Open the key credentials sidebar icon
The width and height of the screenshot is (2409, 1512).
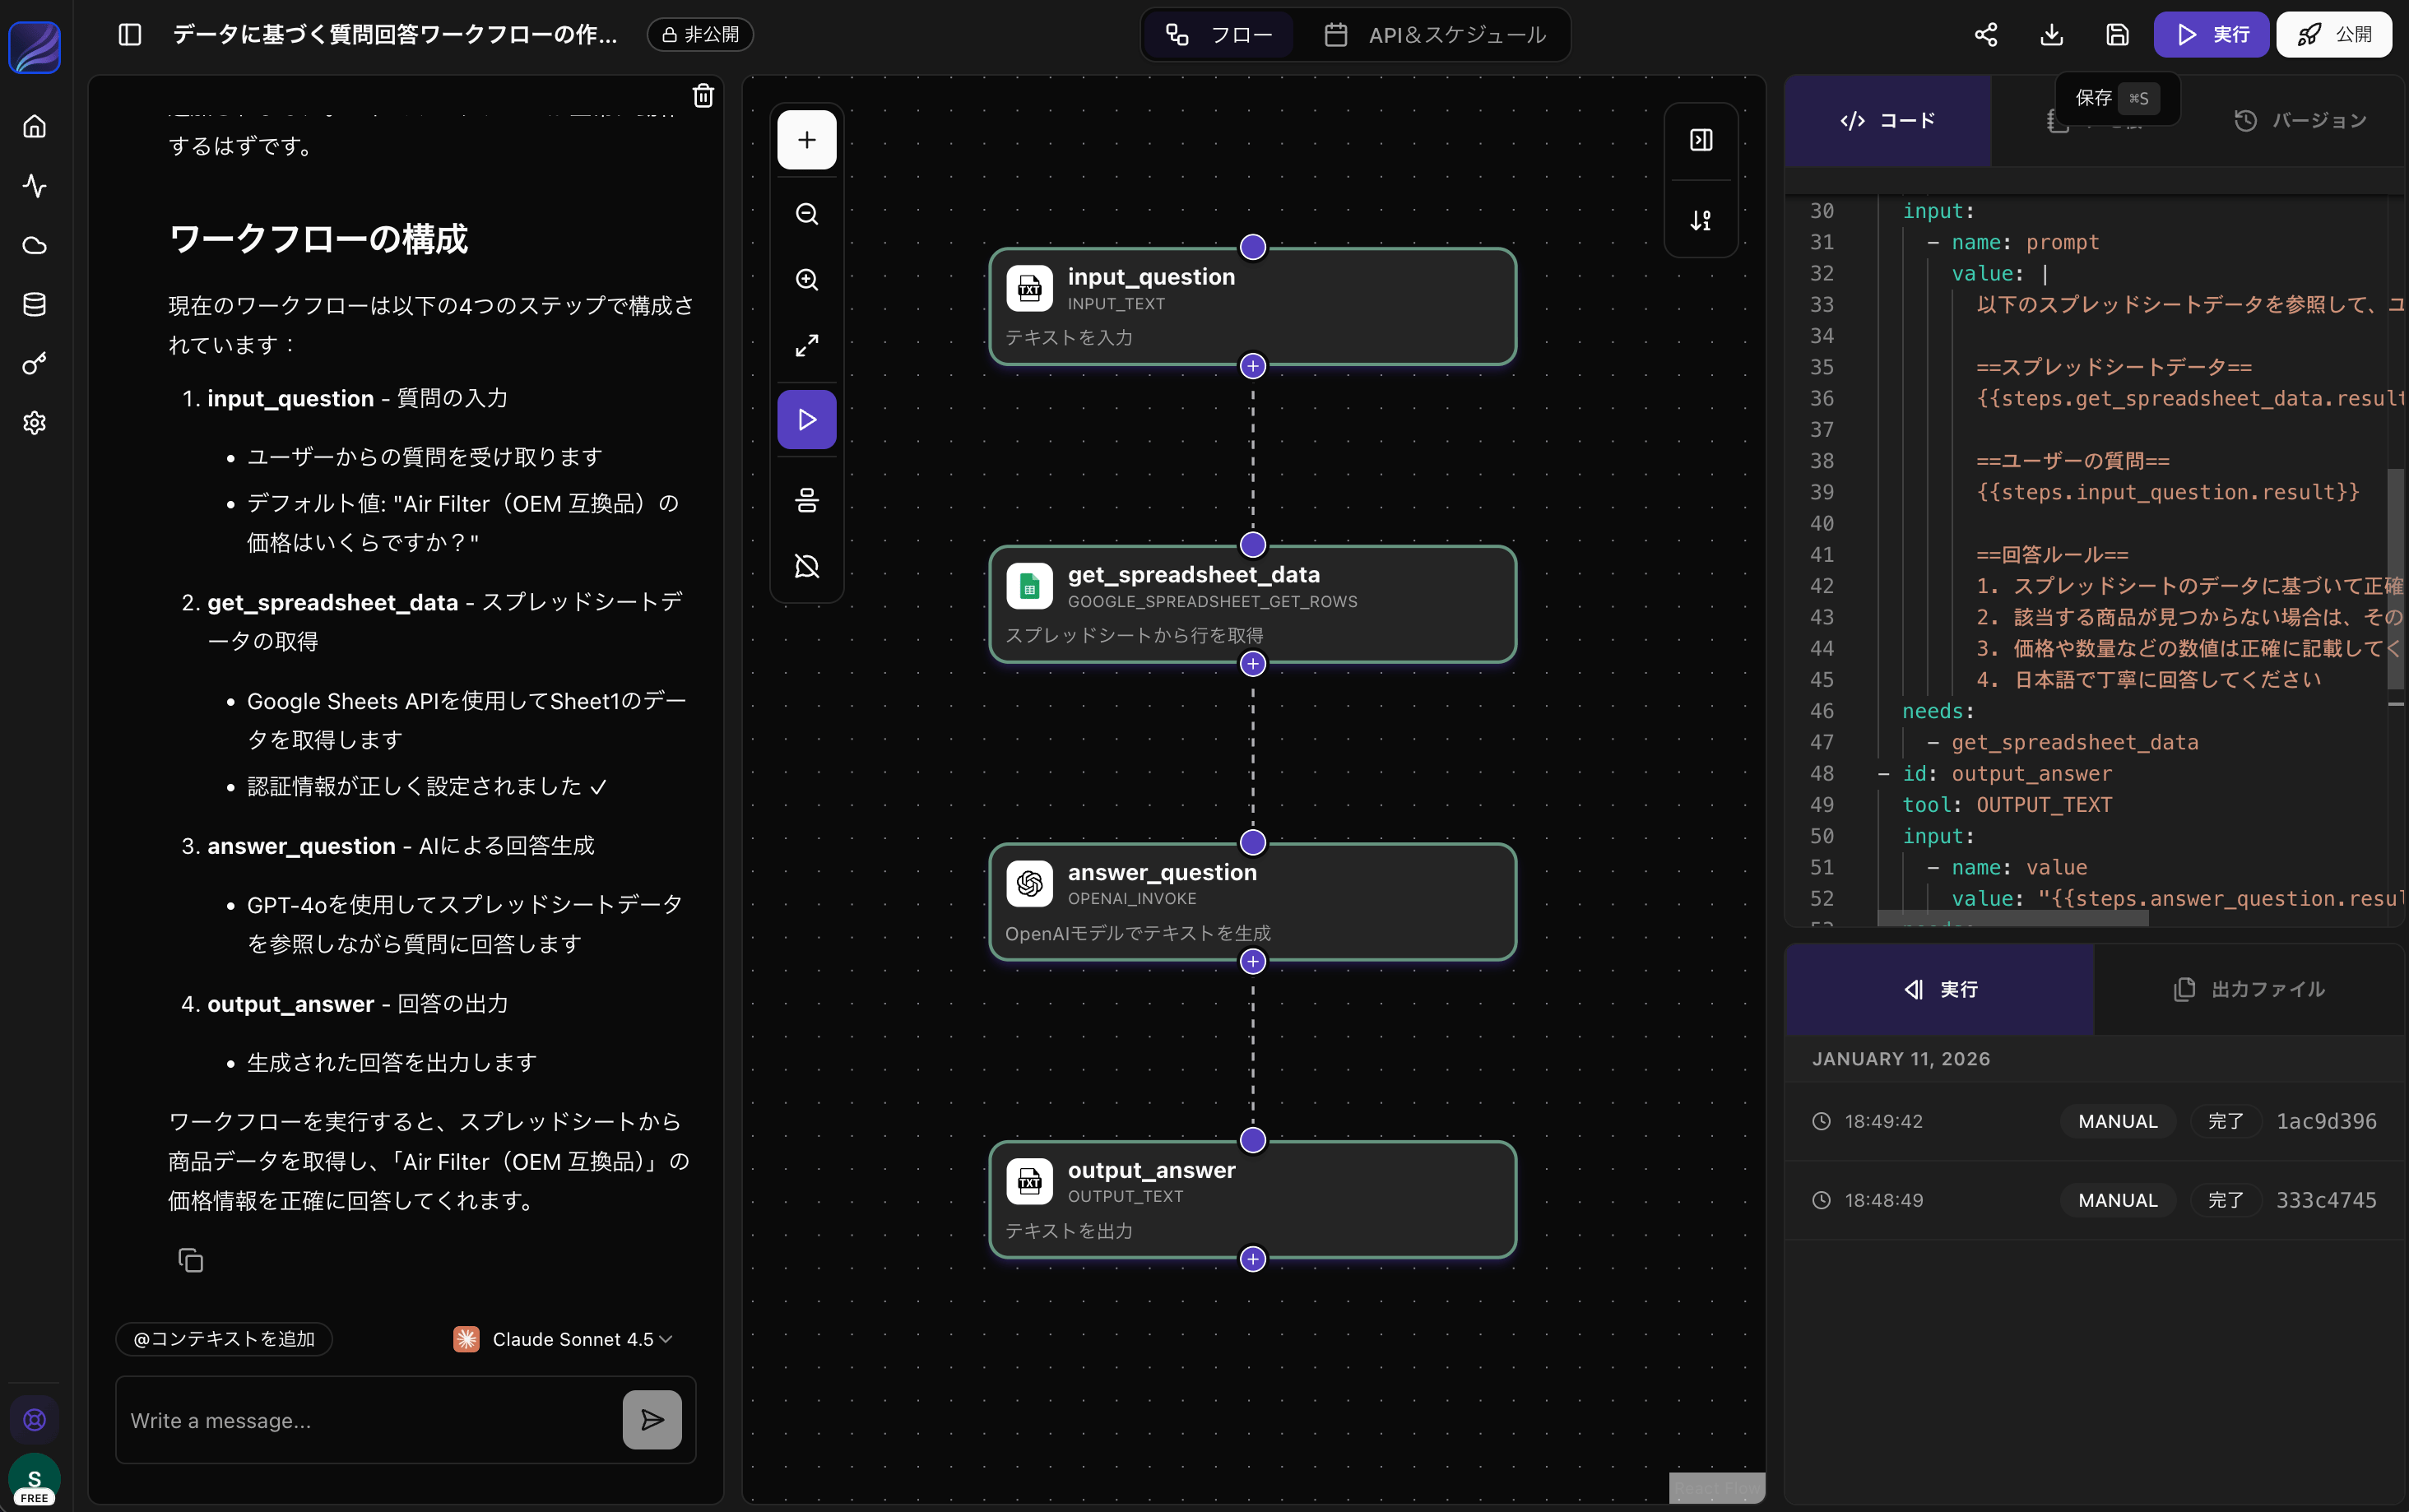pos(35,364)
